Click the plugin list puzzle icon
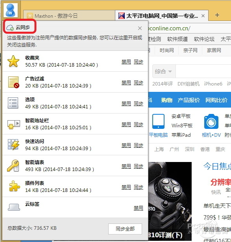 (14, 186)
